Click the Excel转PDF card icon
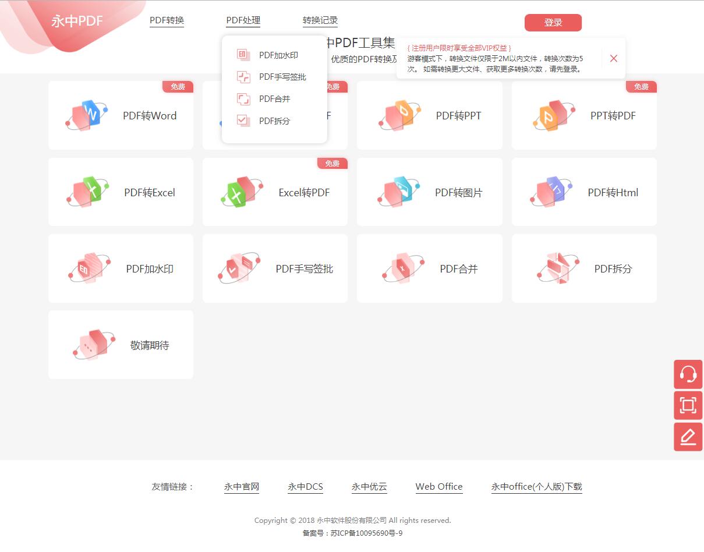Viewport: 704px width, 552px height. 242,192
